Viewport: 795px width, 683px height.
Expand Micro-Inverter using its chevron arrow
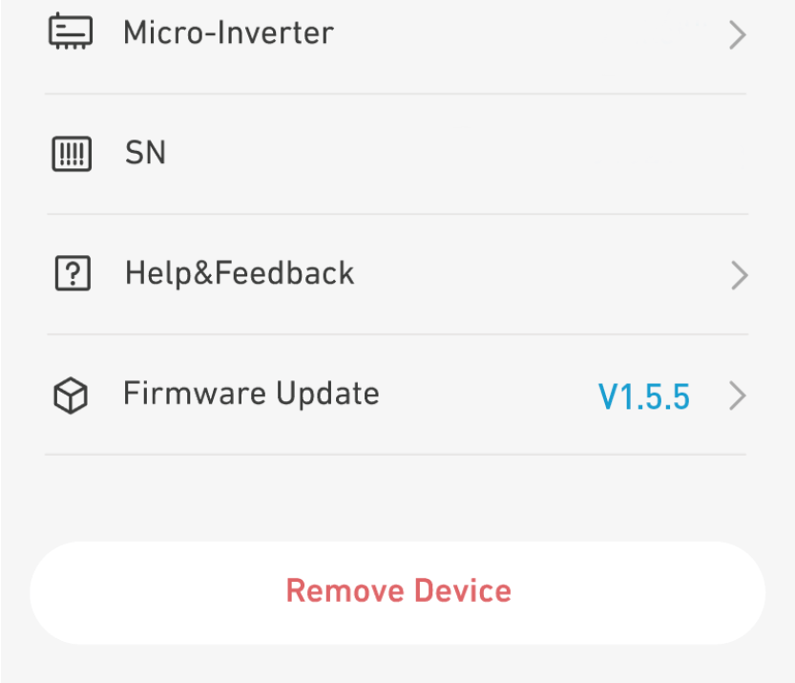[x=737, y=35]
